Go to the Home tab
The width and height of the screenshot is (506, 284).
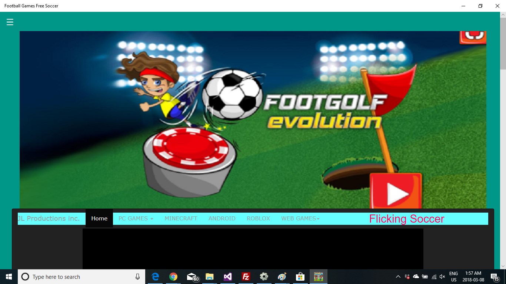coord(99,218)
